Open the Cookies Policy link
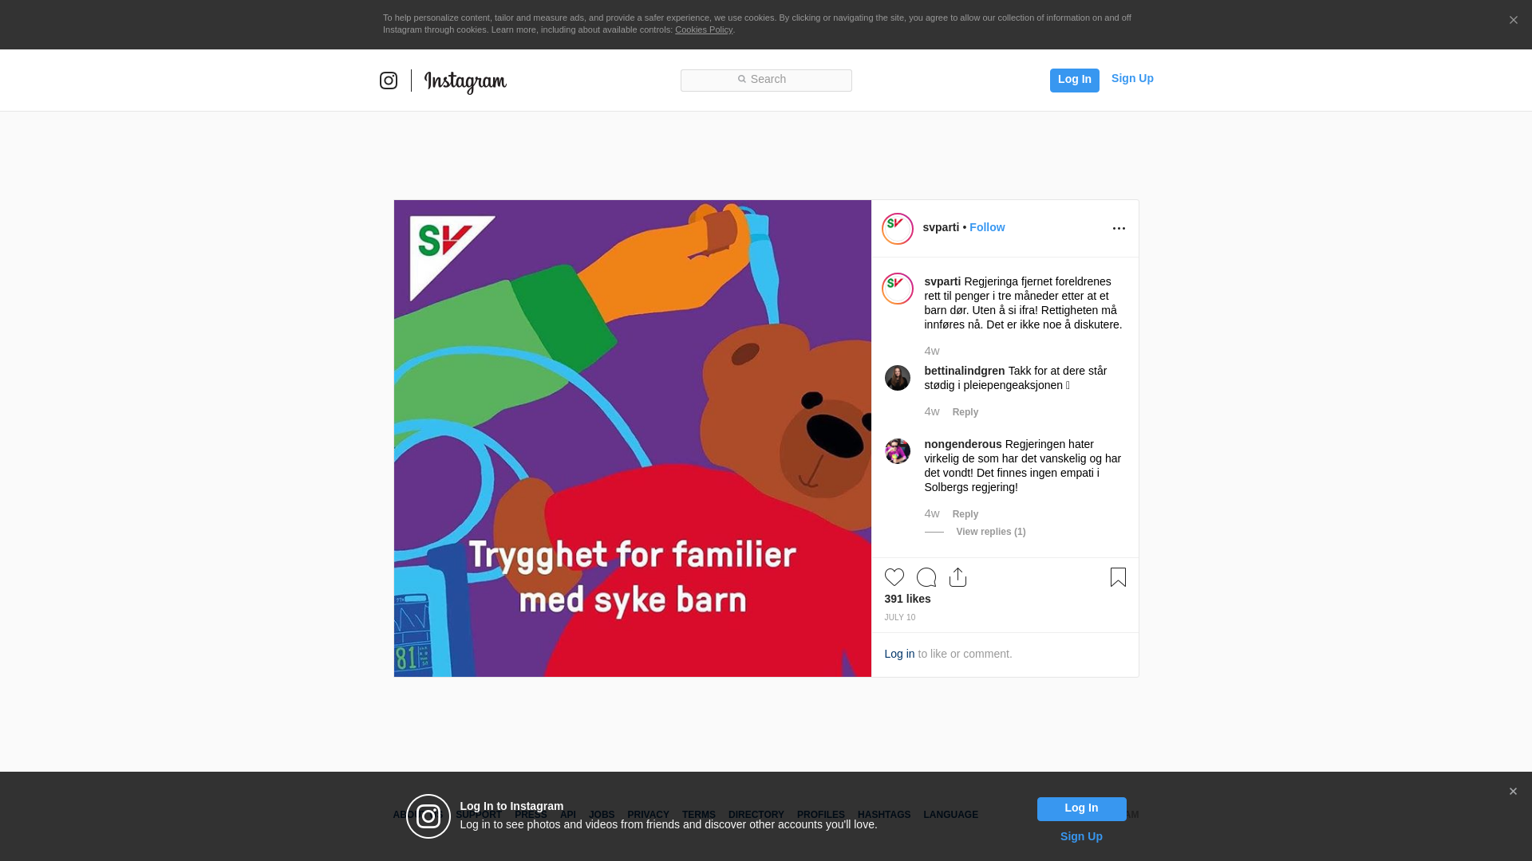Screen dimensions: 1532x861 tap(704, 29)
